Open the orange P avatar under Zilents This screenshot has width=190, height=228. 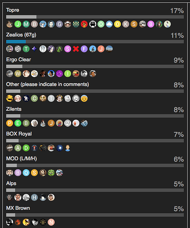coord(10,123)
